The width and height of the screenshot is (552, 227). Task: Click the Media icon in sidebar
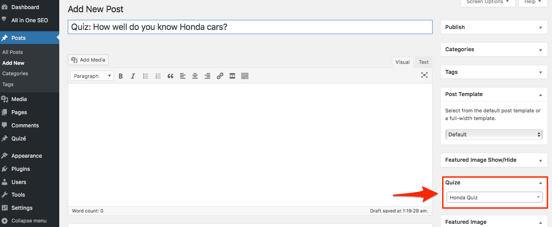point(5,99)
